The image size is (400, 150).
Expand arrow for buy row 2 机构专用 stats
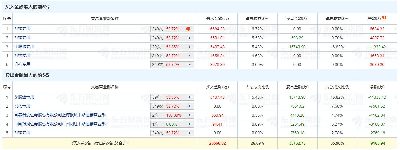tap(189, 38)
